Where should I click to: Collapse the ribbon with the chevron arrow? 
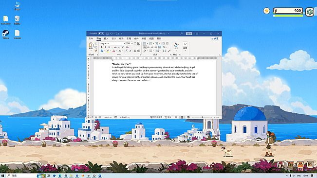click(x=220, y=55)
